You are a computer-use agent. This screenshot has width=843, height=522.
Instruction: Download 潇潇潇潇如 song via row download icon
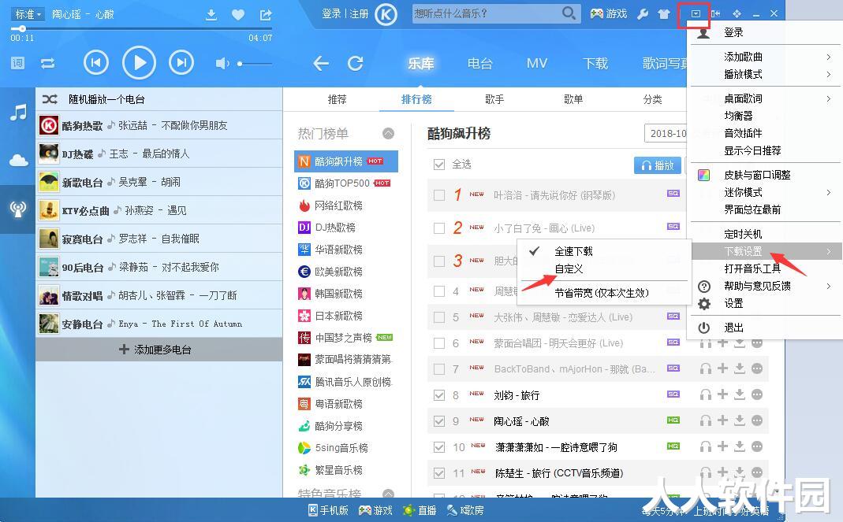[740, 446]
